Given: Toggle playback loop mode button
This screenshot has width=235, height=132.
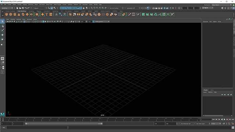Looking at the screenshot, I should pos(224,124).
